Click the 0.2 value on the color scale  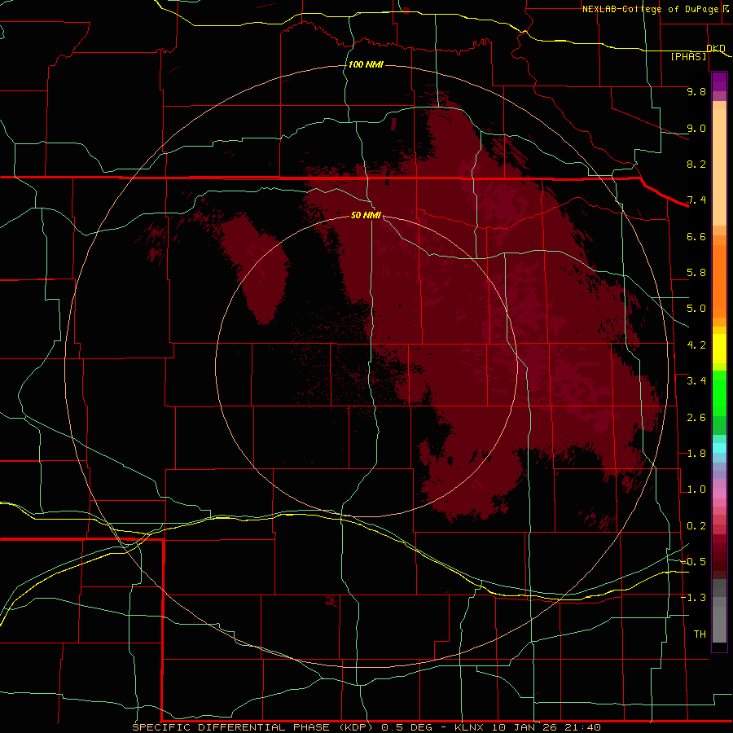[x=696, y=526]
